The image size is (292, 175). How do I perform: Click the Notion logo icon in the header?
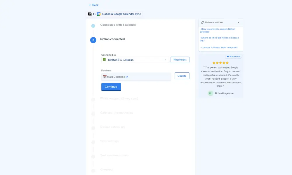pos(90,14)
